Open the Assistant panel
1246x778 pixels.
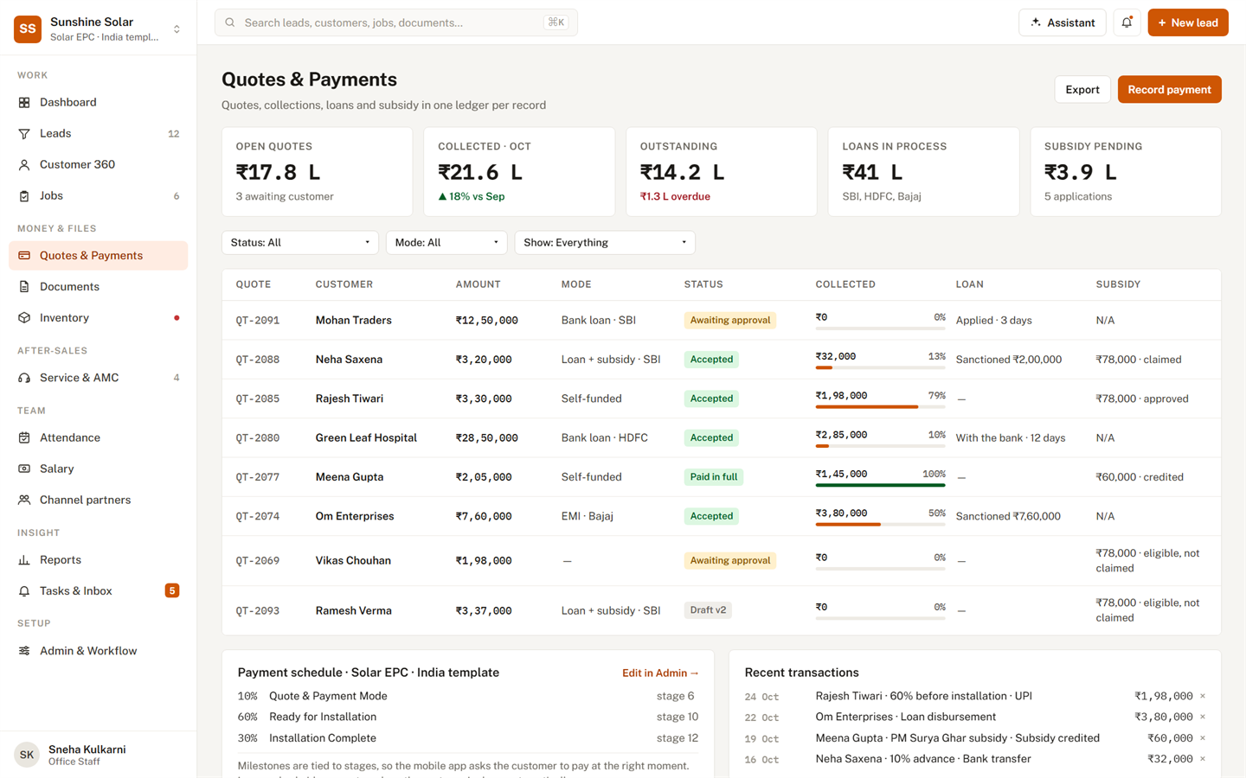1063,22
